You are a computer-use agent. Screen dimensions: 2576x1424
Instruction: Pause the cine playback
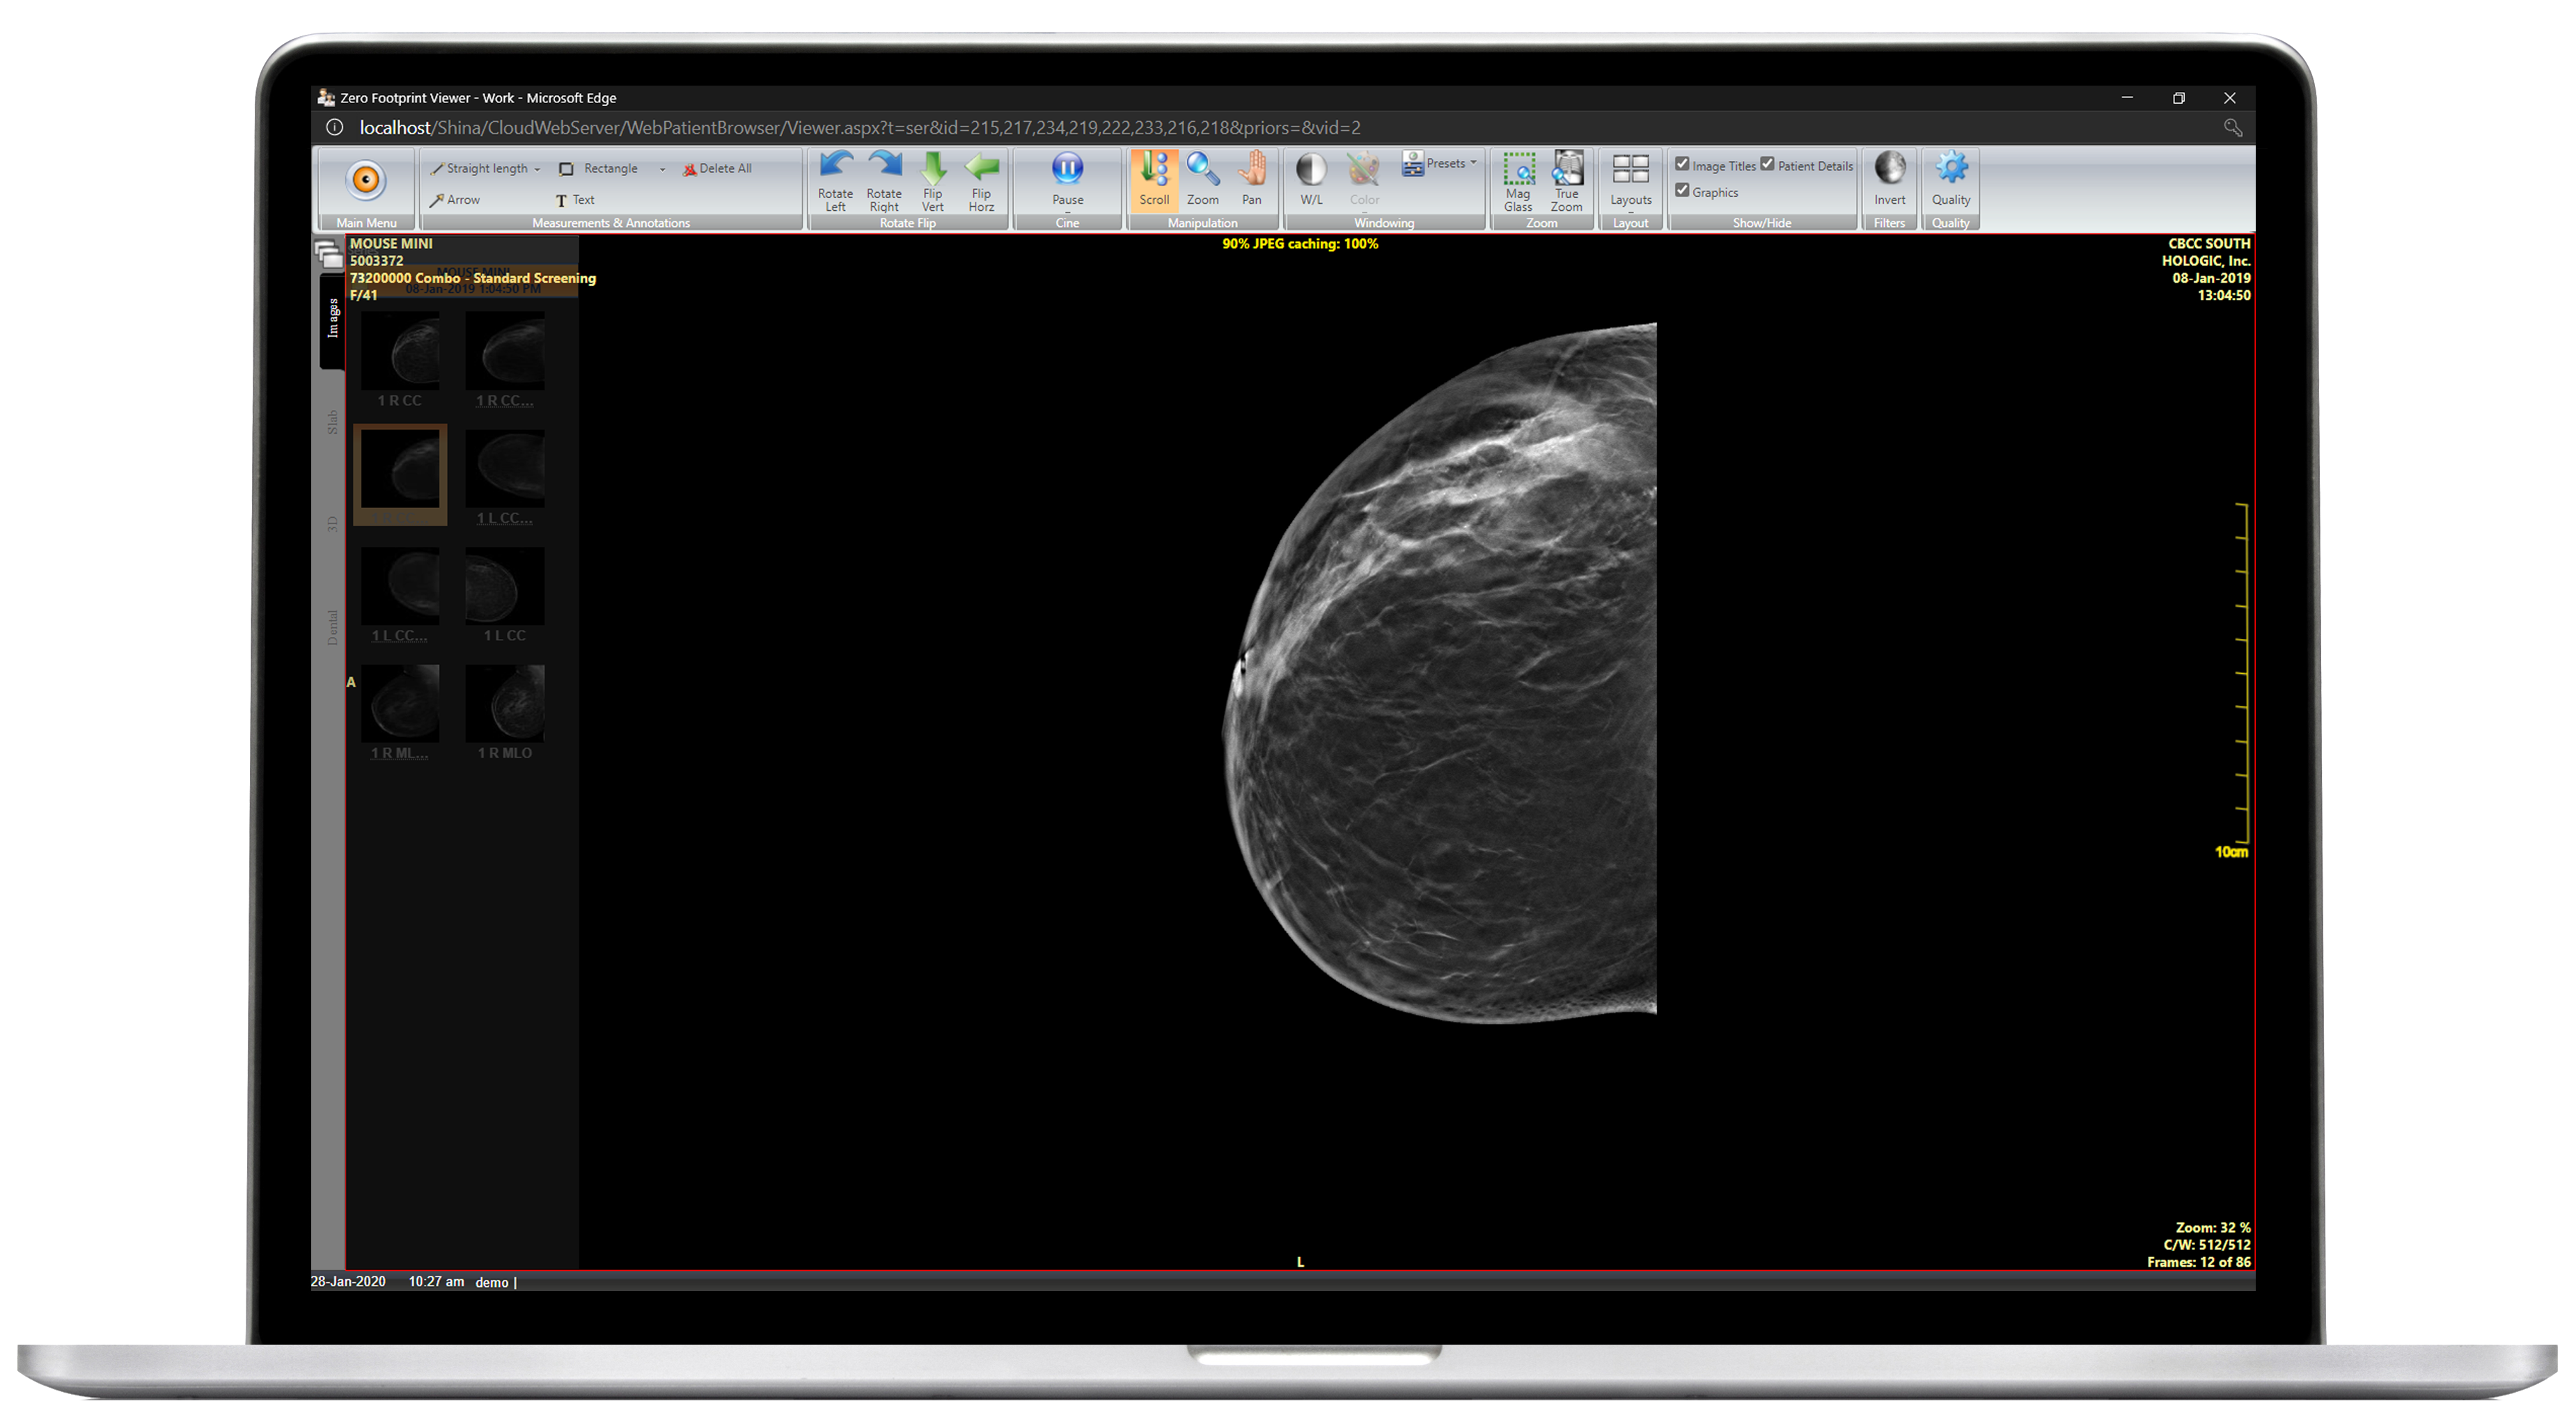[x=1067, y=170]
